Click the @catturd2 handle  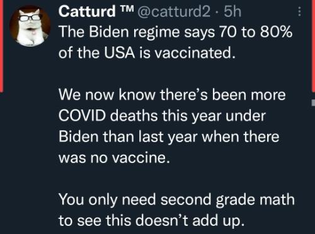click(174, 11)
